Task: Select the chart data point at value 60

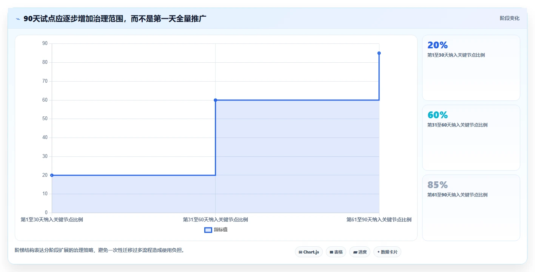Action: pos(215,100)
